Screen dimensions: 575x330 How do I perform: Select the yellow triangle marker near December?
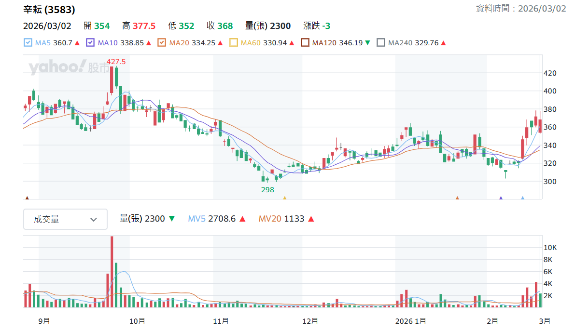[x=284, y=198]
